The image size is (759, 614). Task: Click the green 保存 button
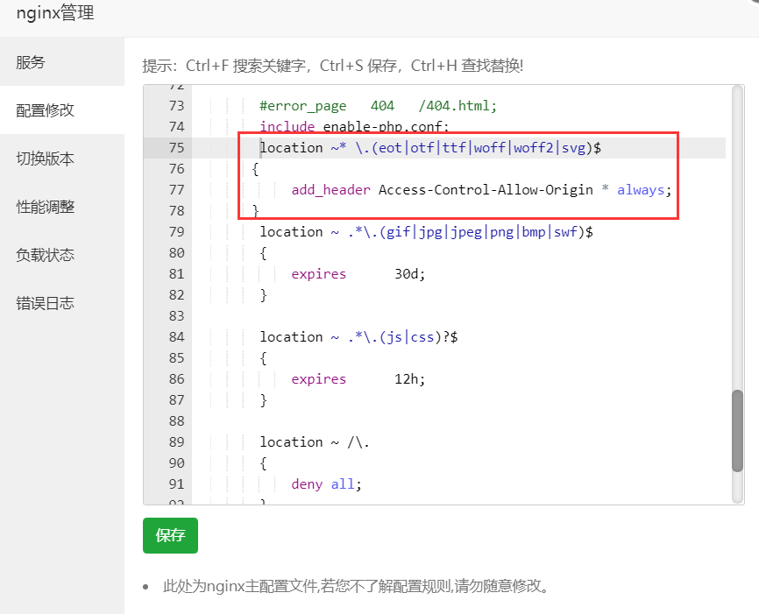coord(170,535)
